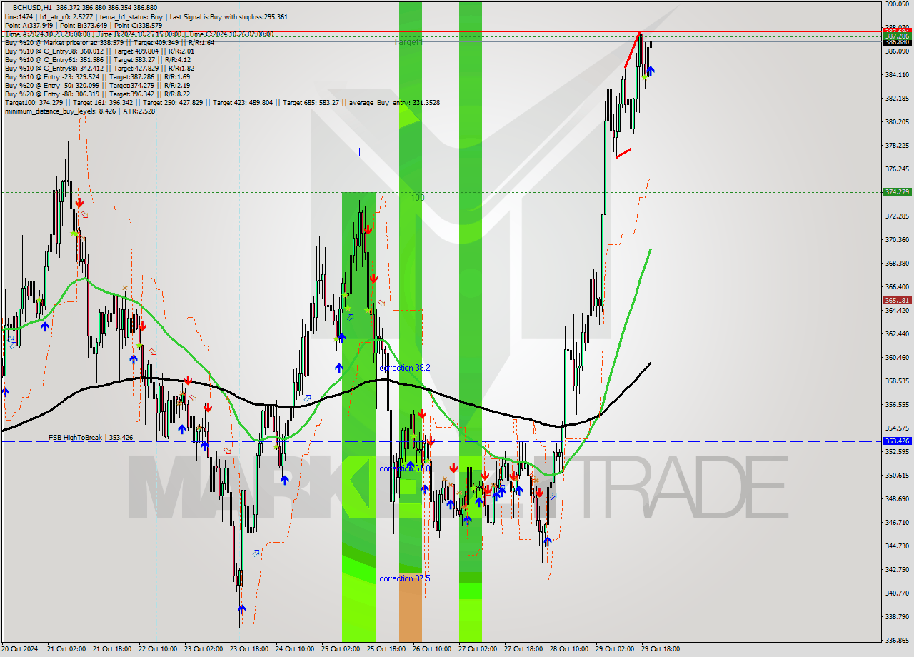
Task: Click the 353.426 blue price tag
Action: point(897,441)
